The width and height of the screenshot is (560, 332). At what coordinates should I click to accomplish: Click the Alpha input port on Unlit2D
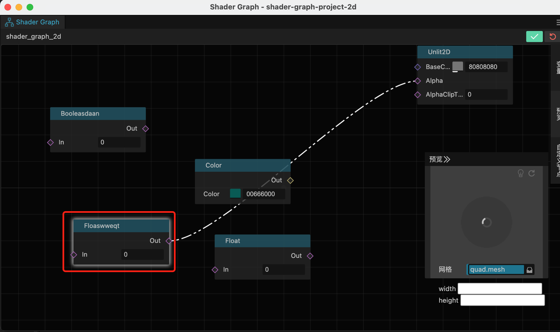tap(418, 81)
